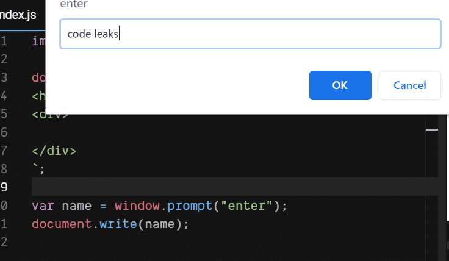This screenshot has width=449, height=261.
Task: Place cursor on the "write" method name
Action: pyautogui.click(x=118, y=224)
